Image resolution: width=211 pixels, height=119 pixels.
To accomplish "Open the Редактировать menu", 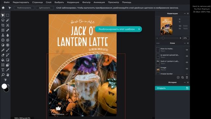I will (21, 2).
